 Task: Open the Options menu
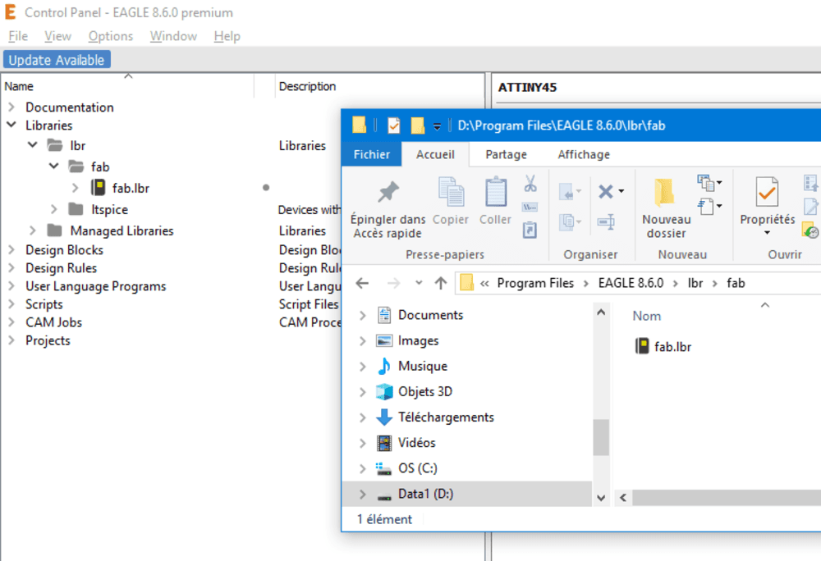(111, 36)
